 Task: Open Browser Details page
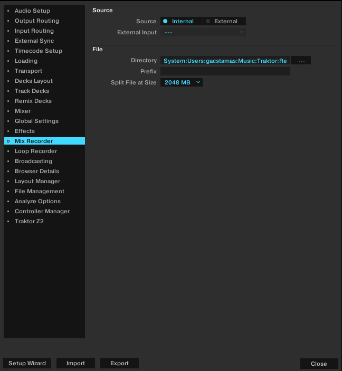click(44, 172)
